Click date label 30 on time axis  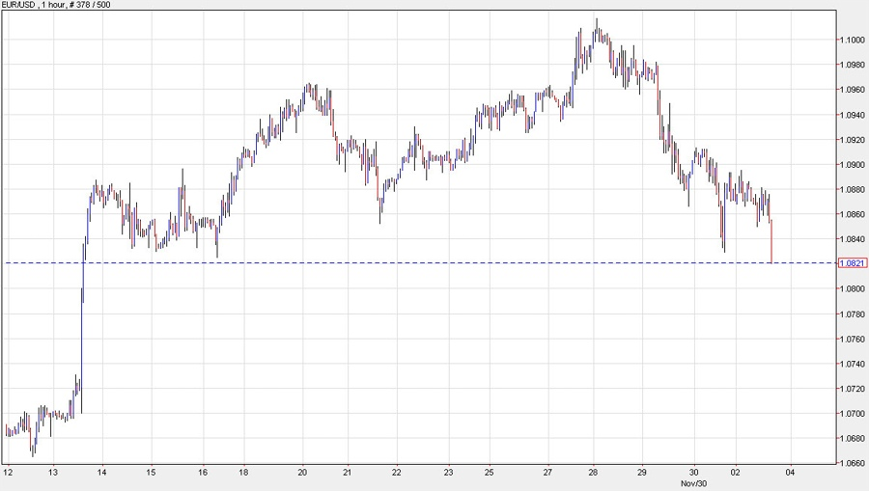click(694, 473)
